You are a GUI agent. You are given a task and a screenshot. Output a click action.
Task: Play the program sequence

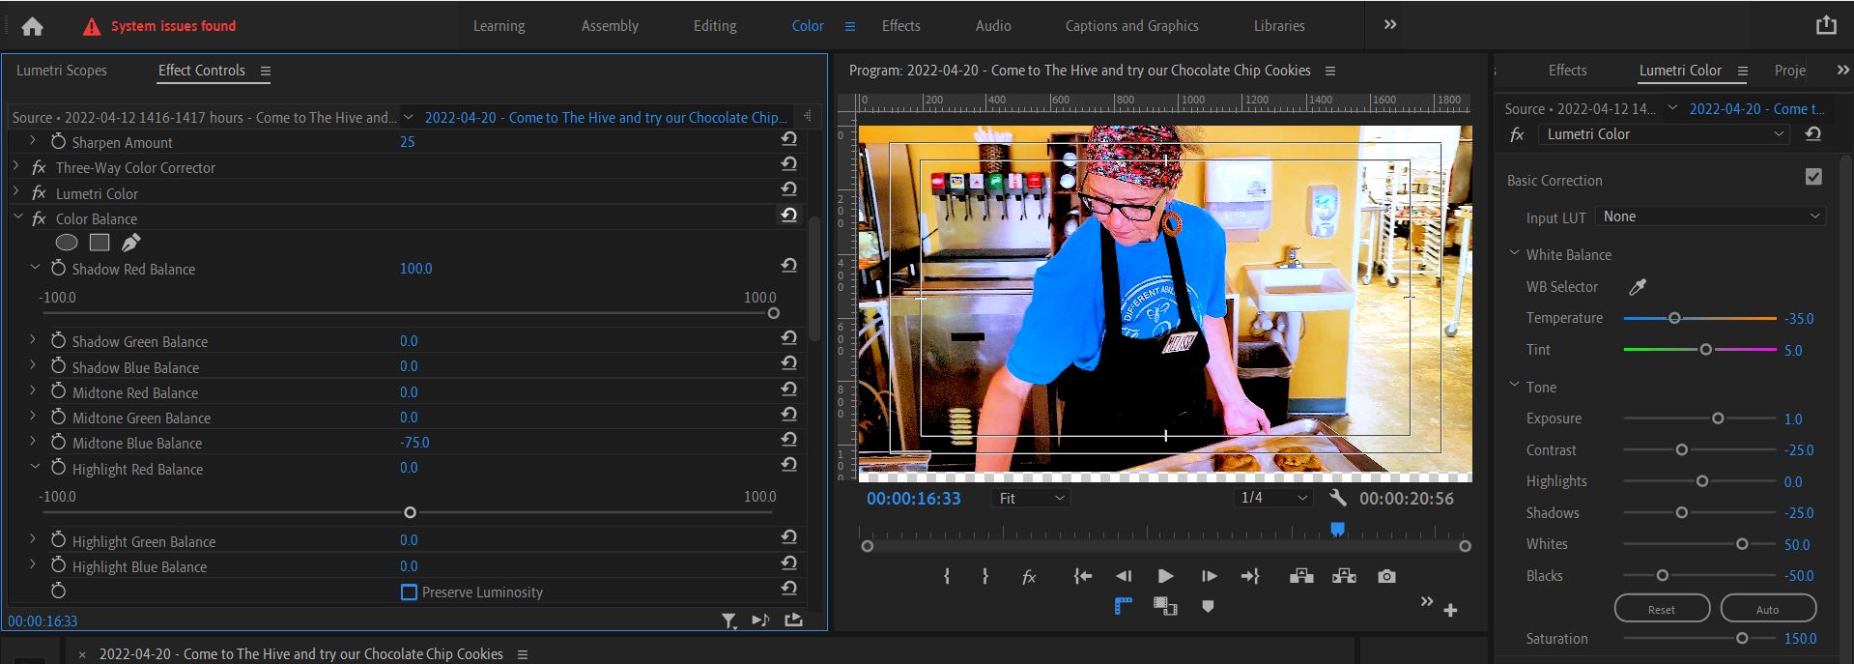click(1165, 576)
